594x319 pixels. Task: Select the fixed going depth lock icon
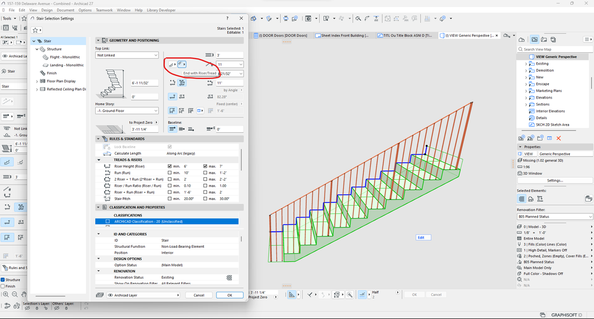point(182,82)
